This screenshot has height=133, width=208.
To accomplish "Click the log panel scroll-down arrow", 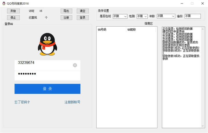I will click(x=203, y=126).
